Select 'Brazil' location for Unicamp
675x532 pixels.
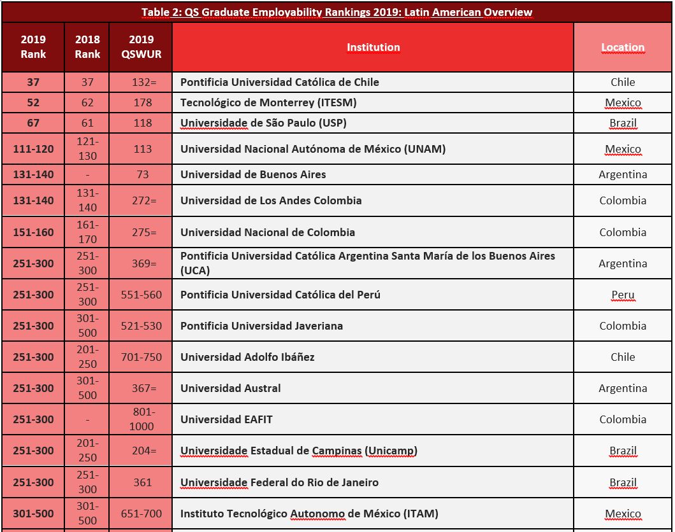[623, 451]
